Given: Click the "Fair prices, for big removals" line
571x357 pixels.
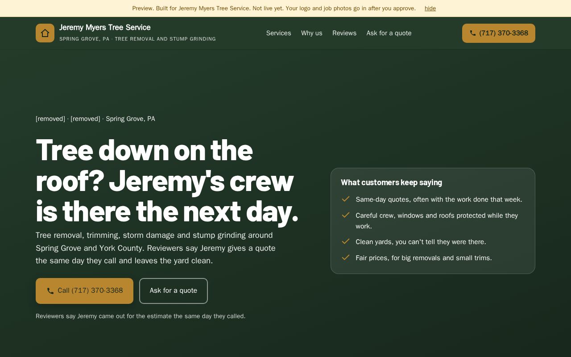Looking at the screenshot, I should click(424, 258).
